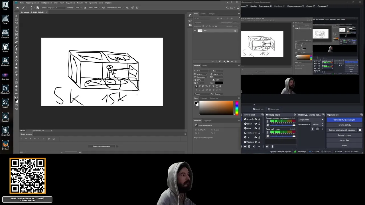Create a new layer in Layers panel

coord(232,61)
